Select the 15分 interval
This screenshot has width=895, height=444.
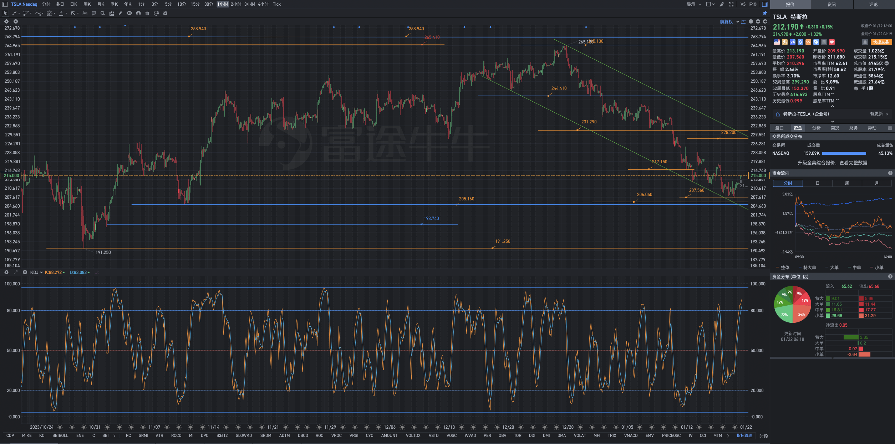[x=195, y=4]
